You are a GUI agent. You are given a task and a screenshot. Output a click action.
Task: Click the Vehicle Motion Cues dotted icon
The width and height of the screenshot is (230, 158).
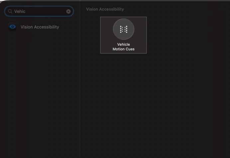(x=123, y=29)
